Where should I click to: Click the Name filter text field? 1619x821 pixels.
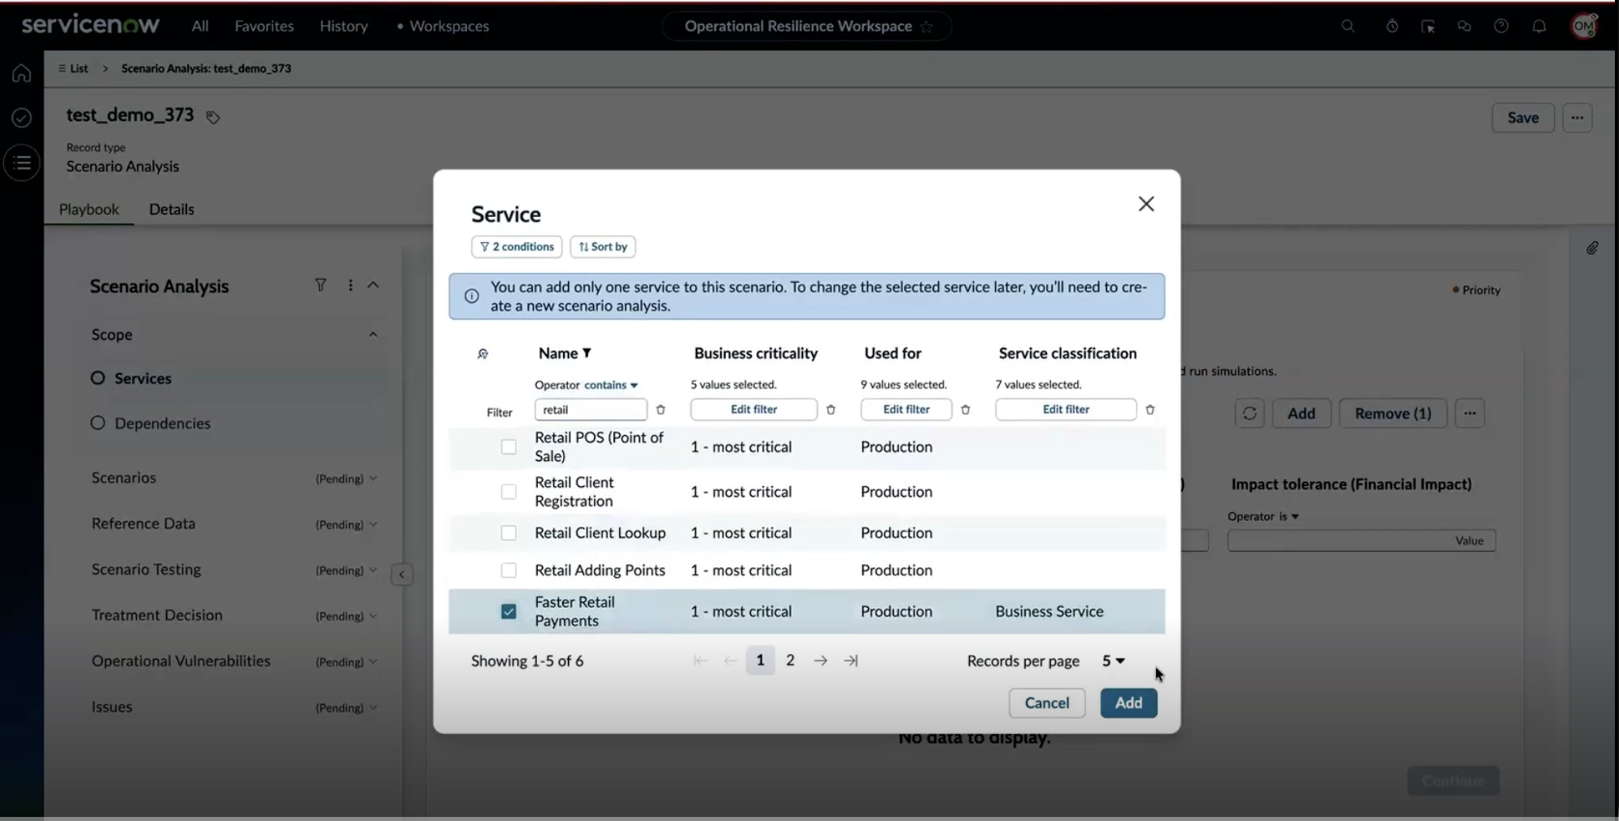pyautogui.click(x=591, y=410)
